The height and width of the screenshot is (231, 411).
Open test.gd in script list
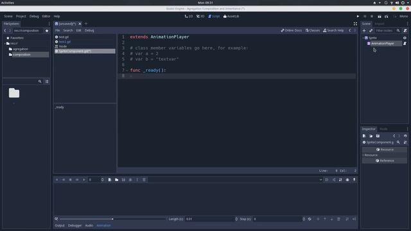(x=64, y=37)
